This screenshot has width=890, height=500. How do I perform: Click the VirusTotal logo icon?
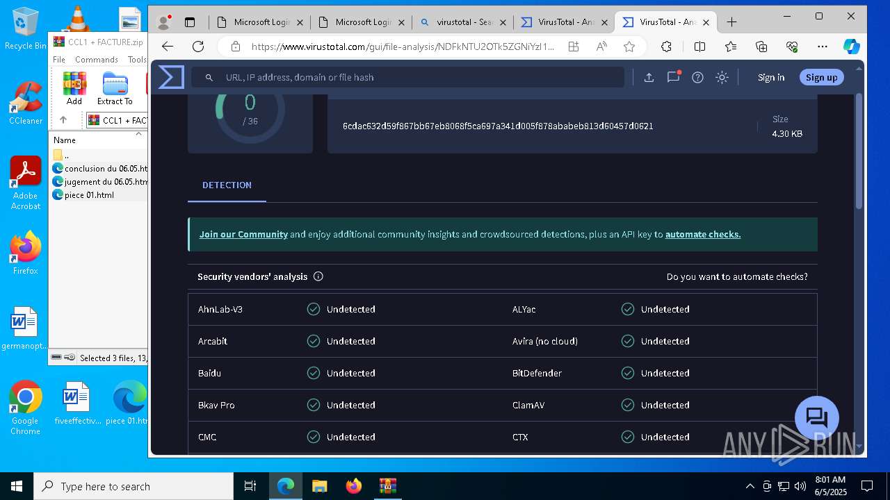click(171, 77)
